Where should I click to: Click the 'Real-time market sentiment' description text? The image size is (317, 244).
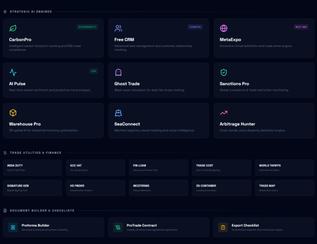50,90
